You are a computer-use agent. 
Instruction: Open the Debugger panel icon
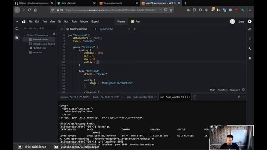(250, 58)
